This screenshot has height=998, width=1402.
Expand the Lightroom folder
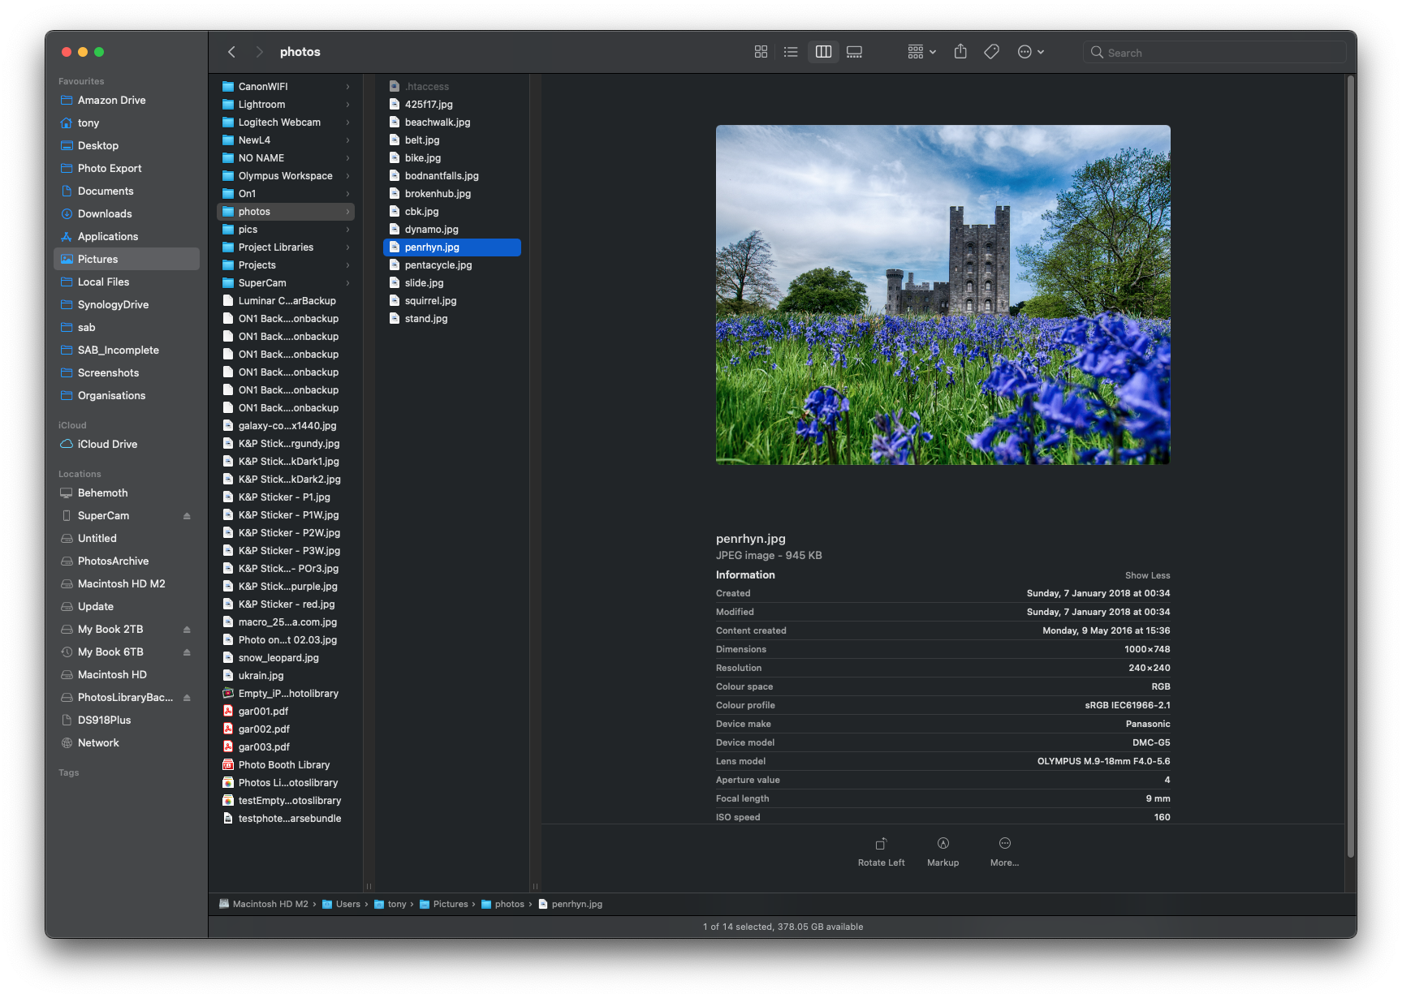pos(261,105)
